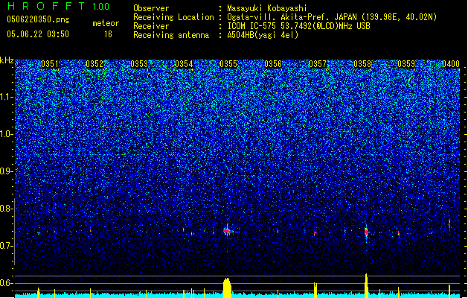Click the A504HB(yagi 4el) antenna text
468x298 pixels.
coord(263,35)
